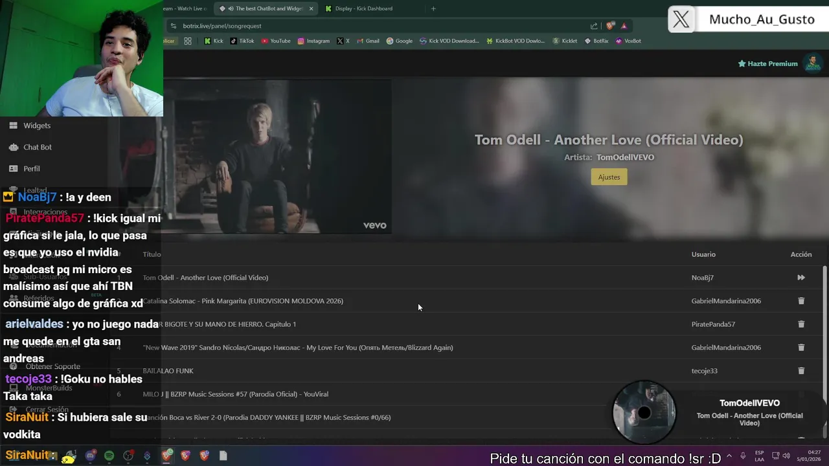
Task: Click the queue list vertical scrollbar
Action: pyautogui.click(x=824, y=351)
